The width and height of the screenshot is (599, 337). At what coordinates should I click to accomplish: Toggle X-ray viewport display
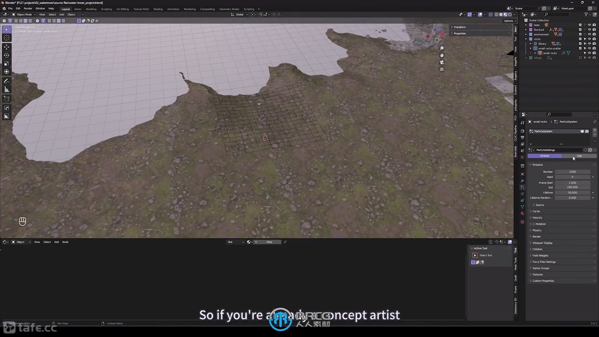pyautogui.click(x=491, y=15)
